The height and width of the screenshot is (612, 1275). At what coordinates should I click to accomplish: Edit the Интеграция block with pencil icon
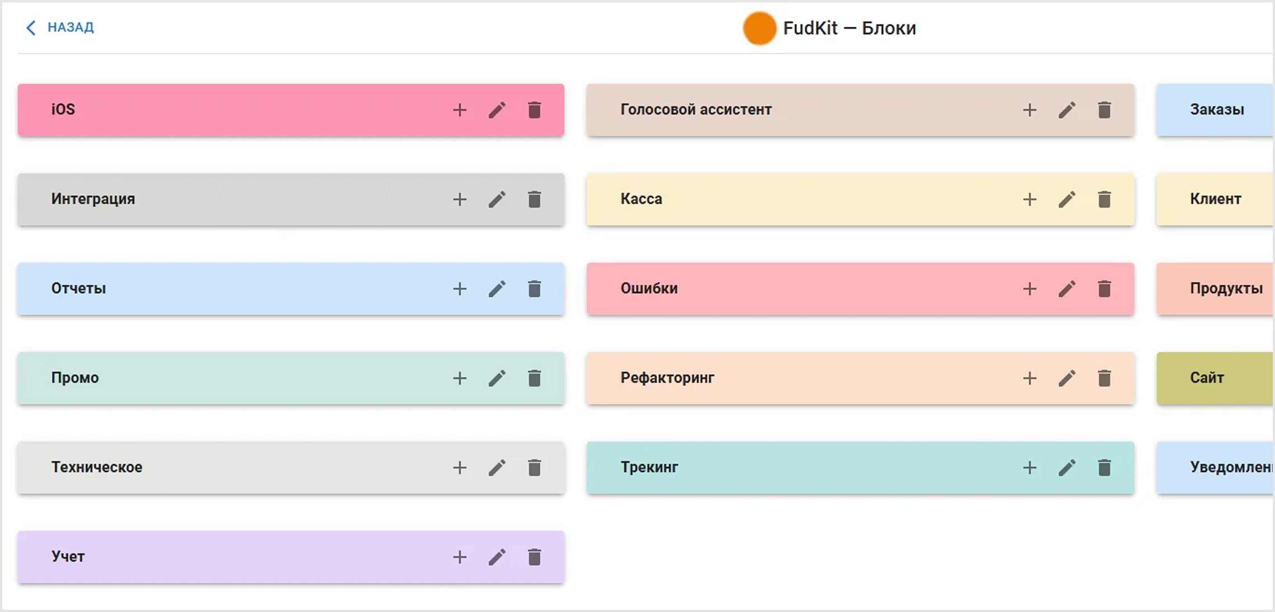coord(497,199)
